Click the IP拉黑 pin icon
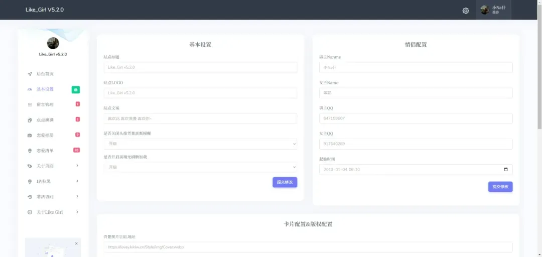 (x=30, y=181)
